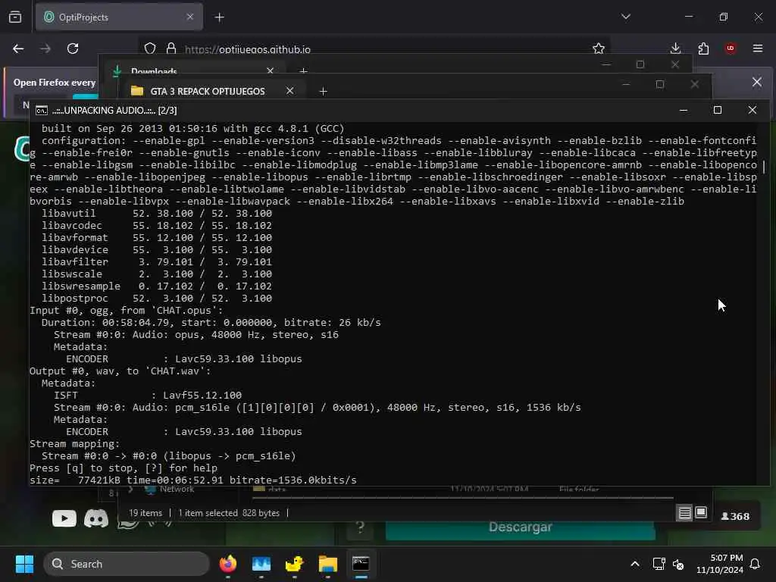Viewport: 776px width, 582px height.
Task: Open Firefox recent browsing view icon
Action: pyautogui.click(x=15, y=17)
